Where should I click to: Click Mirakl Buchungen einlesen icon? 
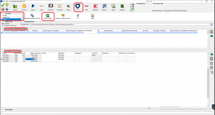point(32,17)
